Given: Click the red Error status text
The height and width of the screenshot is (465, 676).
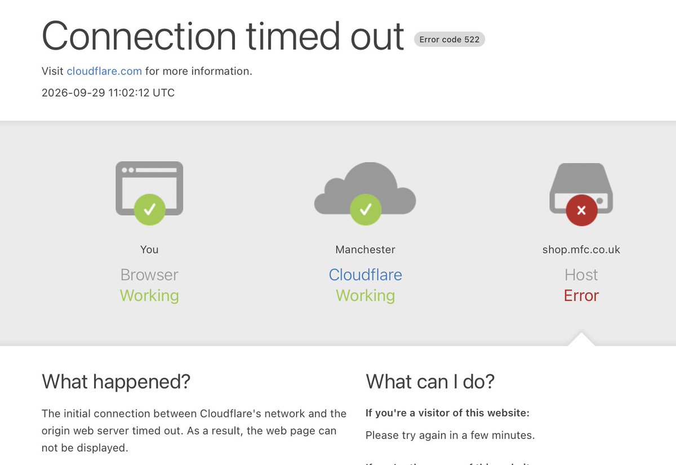Looking at the screenshot, I should tap(581, 295).
